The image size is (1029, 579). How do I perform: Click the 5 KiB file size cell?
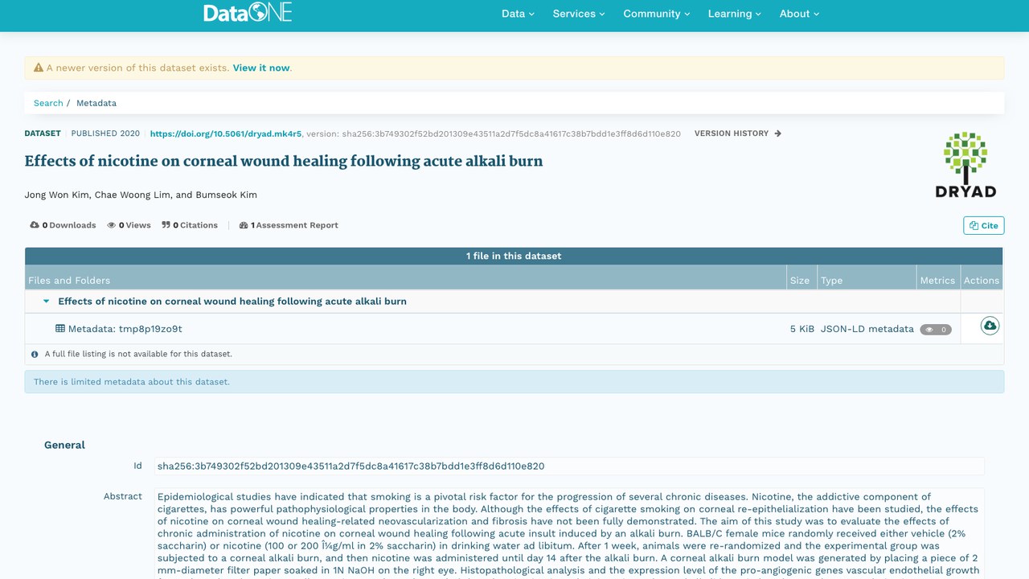802,329
